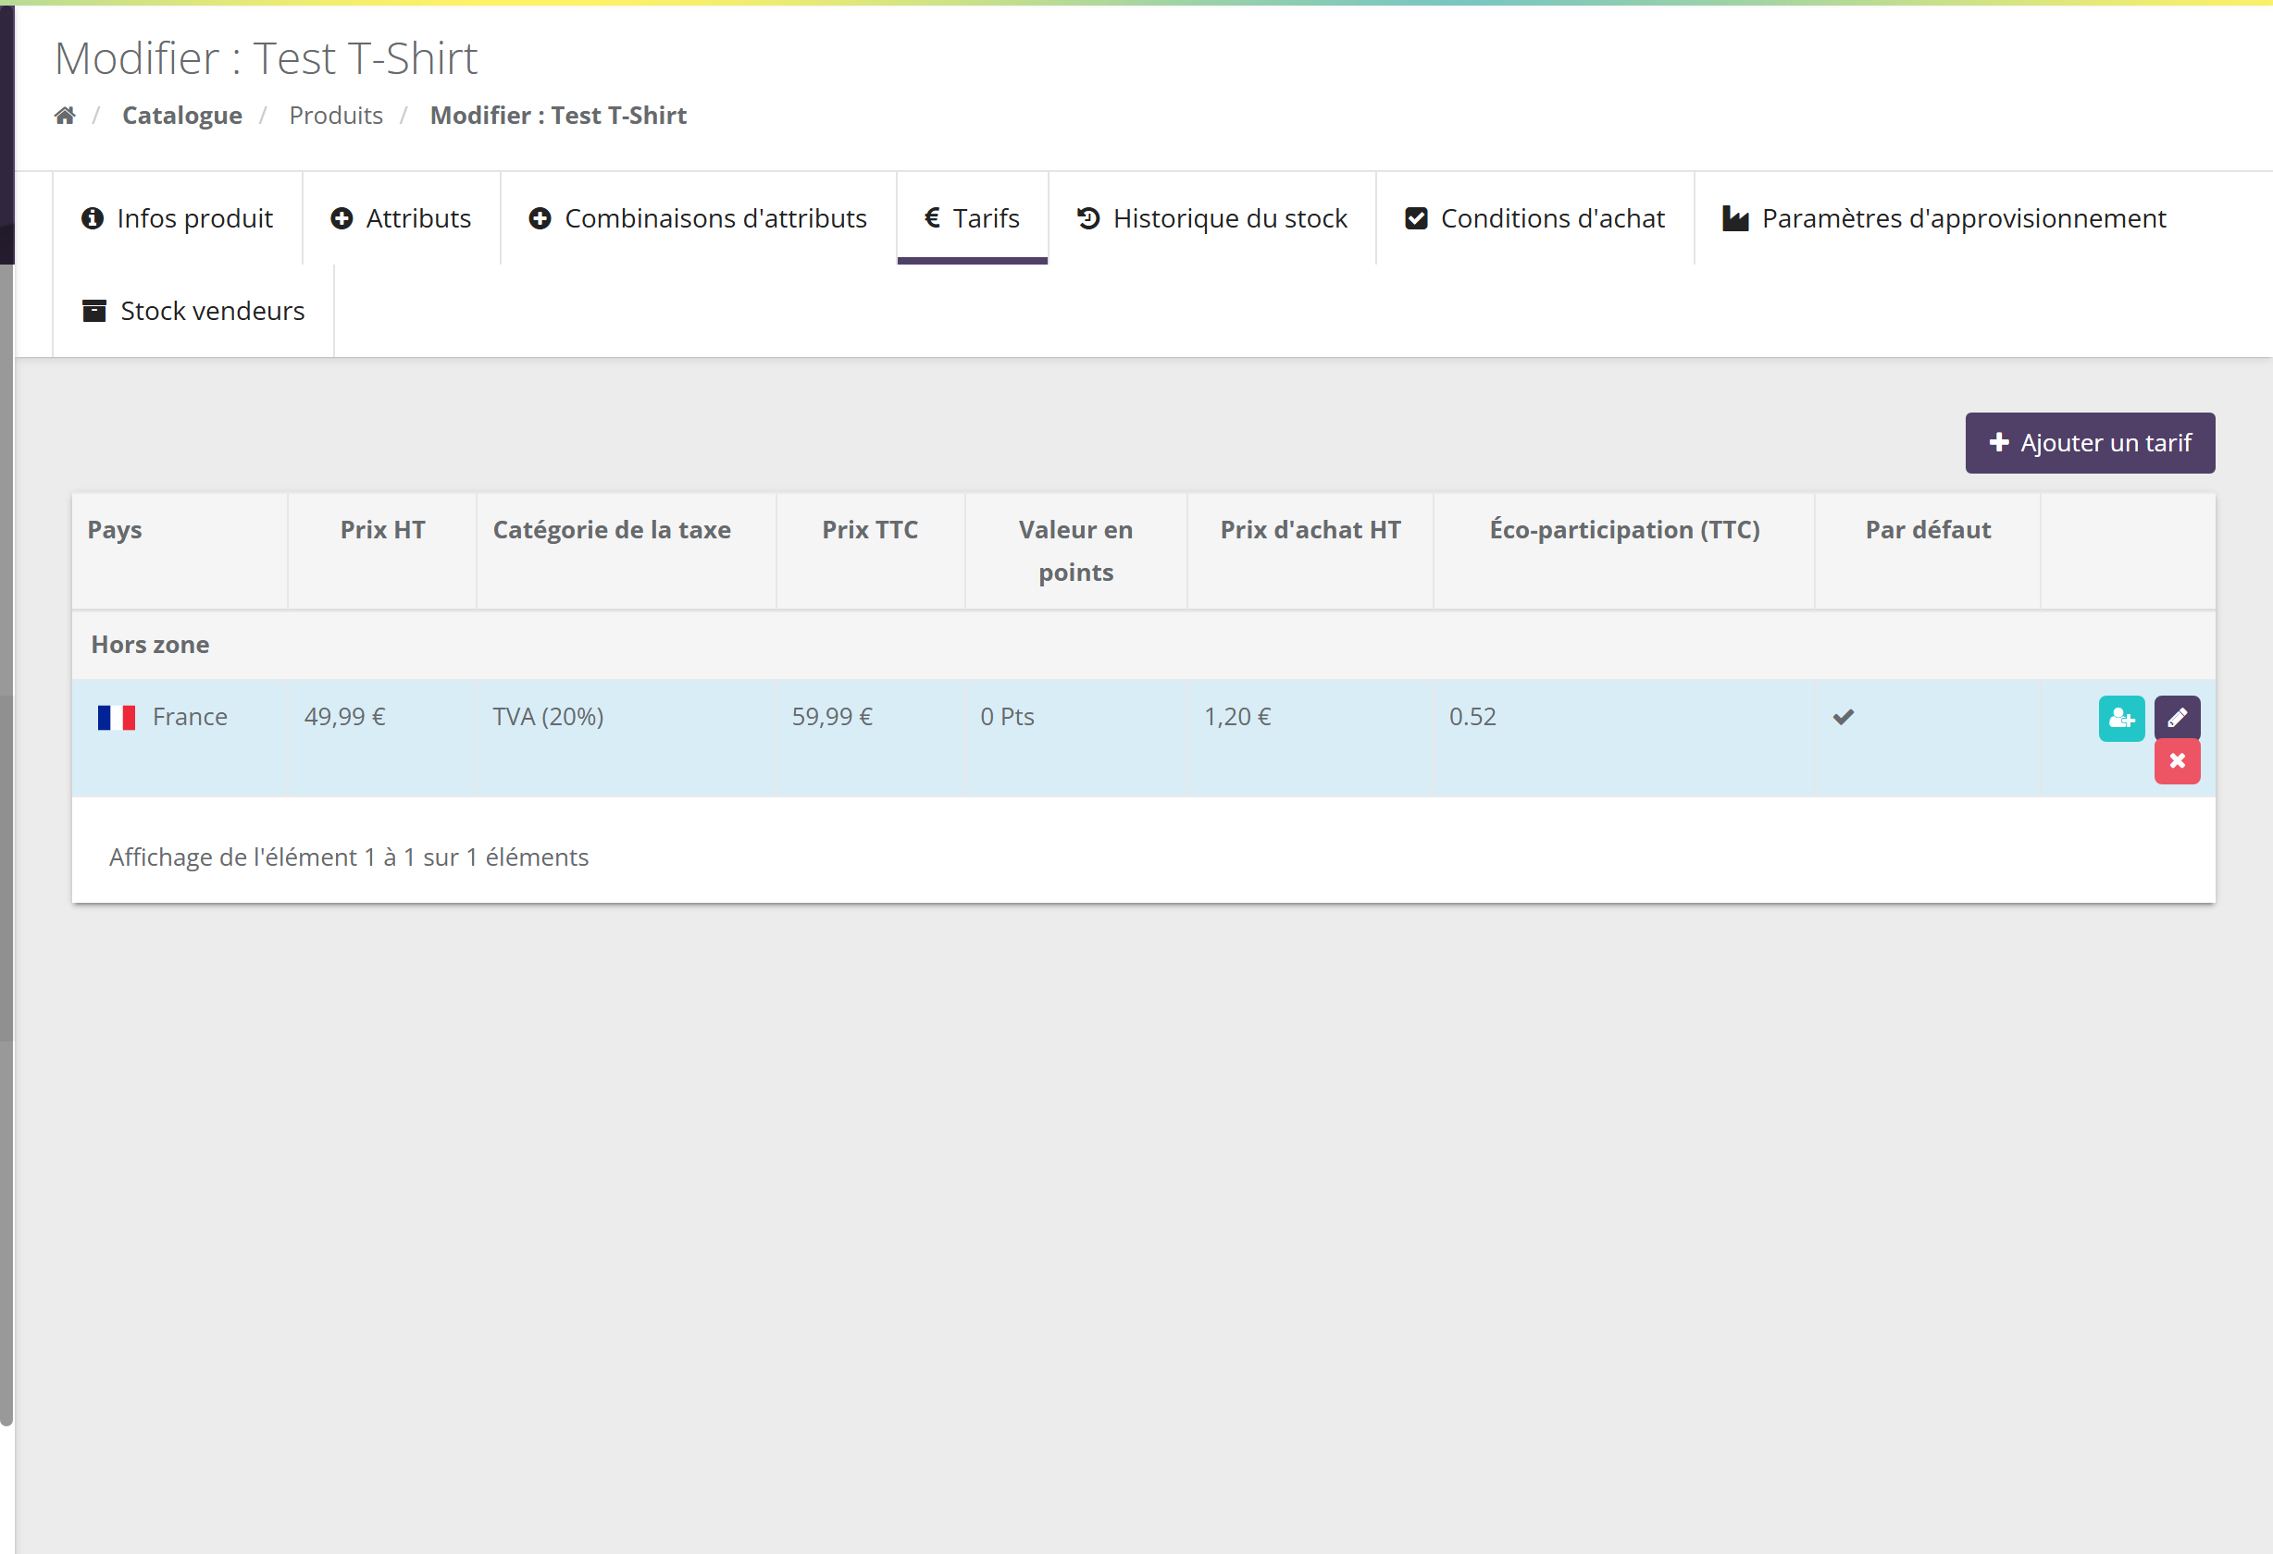Sort by Pays column header
The height and width of the screenshot is (1554, 2273).
pyautogui.click(x=180, y=550)
